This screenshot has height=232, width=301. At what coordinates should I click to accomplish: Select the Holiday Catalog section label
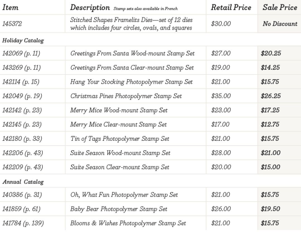(23, 40)
